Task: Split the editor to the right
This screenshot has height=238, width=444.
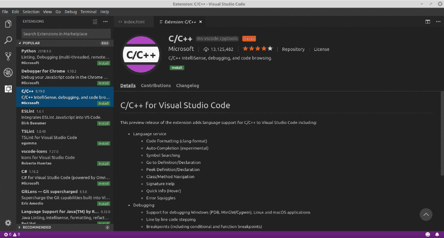Action: [428, 22]
